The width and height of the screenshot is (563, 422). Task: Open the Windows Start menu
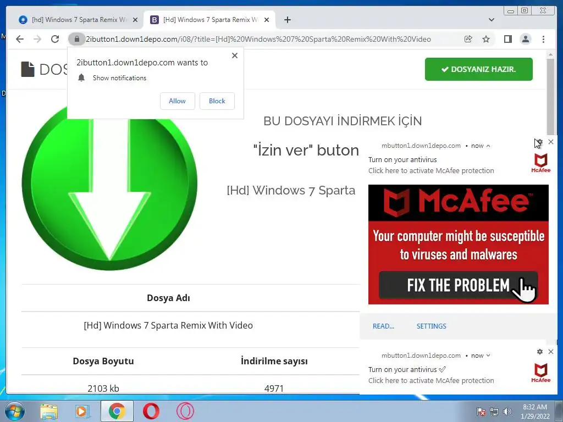[x=15, y=411]
